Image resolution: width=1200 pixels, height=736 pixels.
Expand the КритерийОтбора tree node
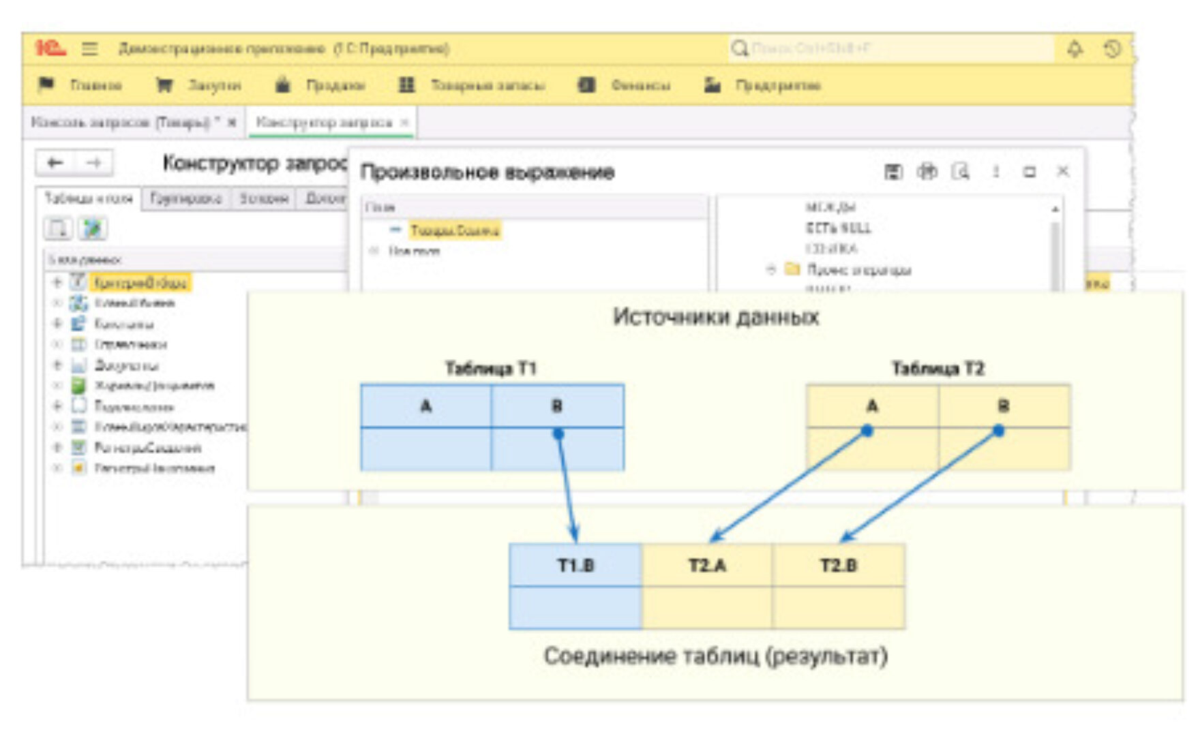point(57,279)
